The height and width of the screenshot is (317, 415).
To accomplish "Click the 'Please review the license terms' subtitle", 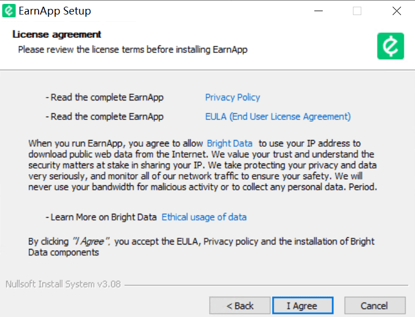I will click(x=133, y=50).
